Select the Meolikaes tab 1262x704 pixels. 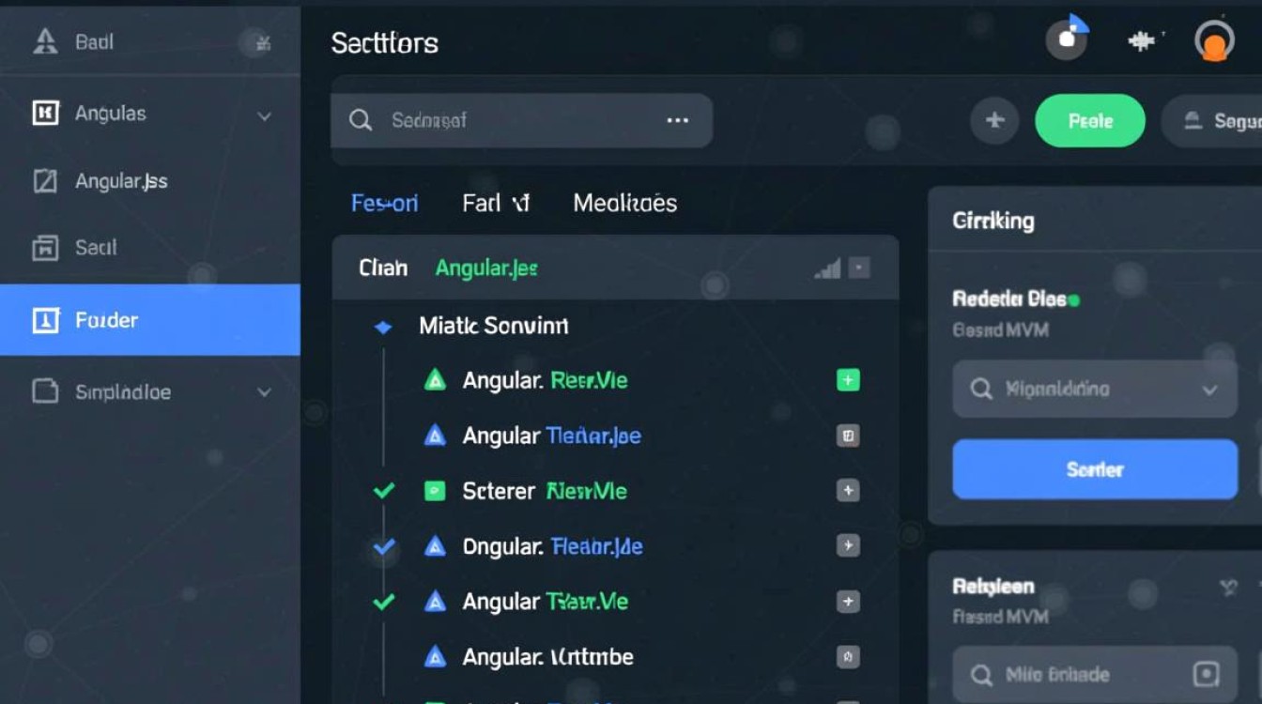623,203
